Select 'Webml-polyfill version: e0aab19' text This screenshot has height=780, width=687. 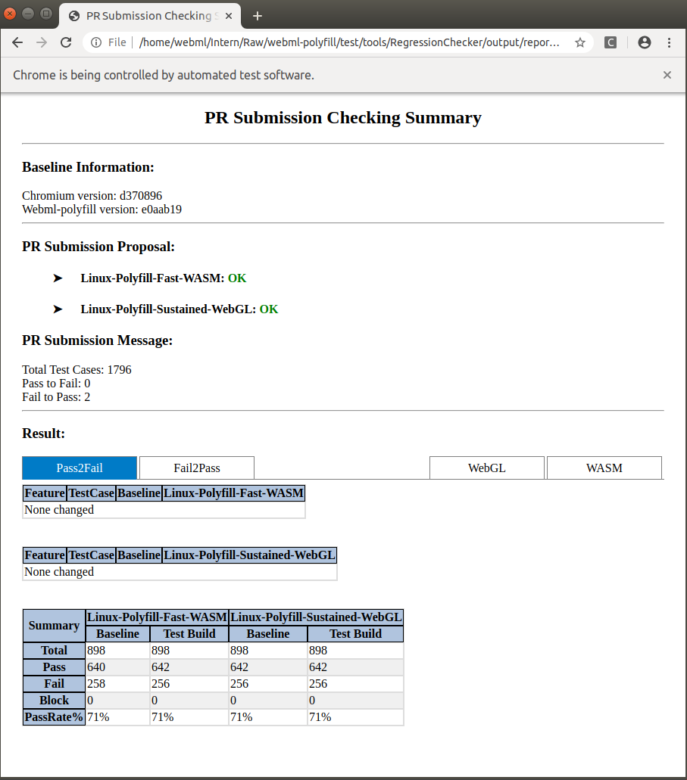coord(101,210)
